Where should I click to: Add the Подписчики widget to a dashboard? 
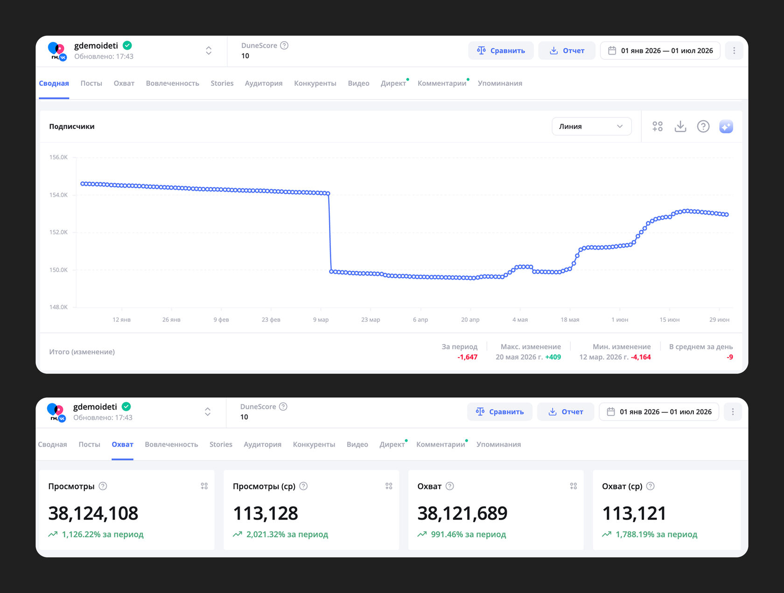point(658,127)
